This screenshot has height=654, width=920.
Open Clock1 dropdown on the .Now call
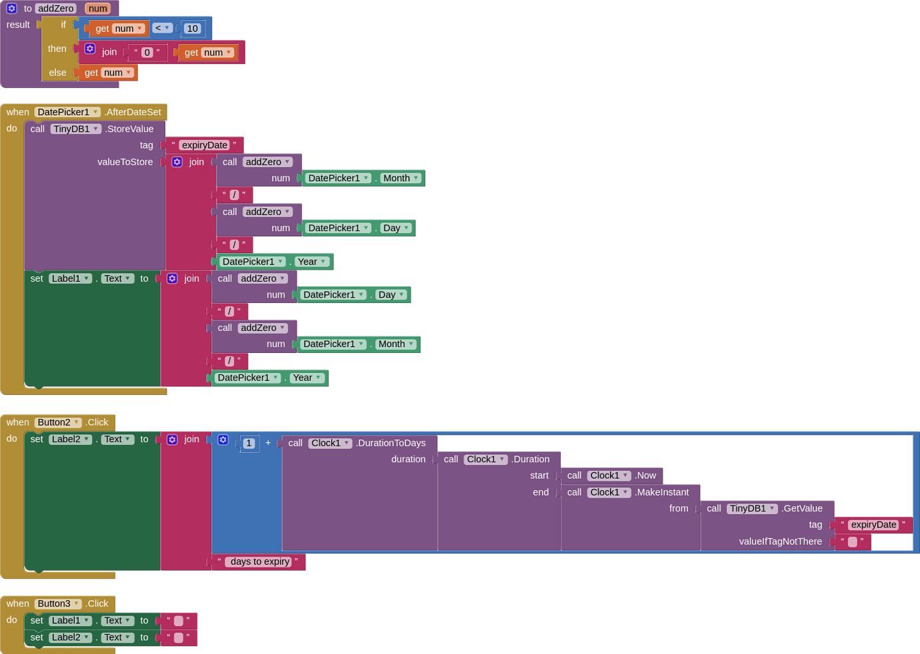click(x=609, y=476)
